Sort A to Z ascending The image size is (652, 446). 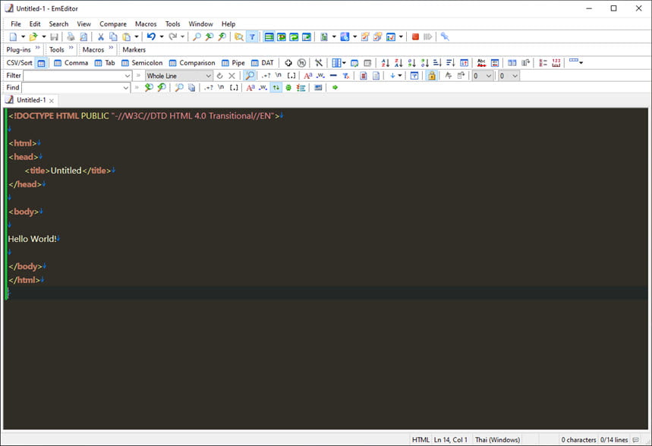pyautogui.click(x=386, y=63)
